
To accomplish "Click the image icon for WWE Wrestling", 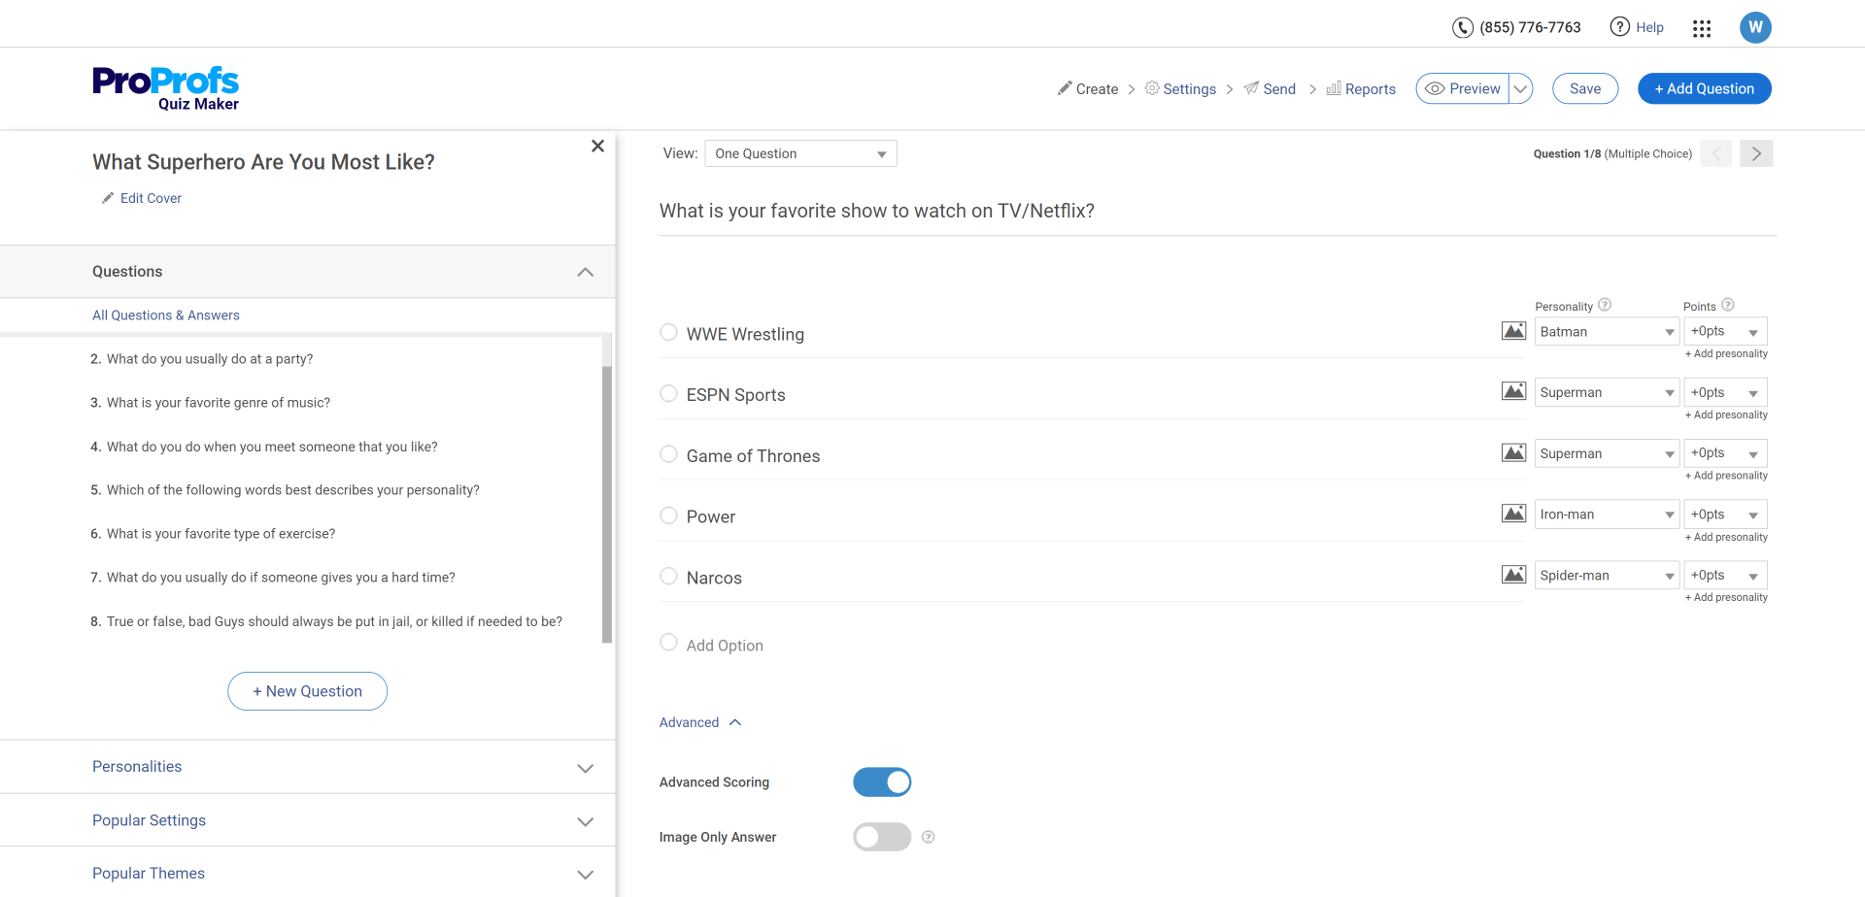I will (x=1513, y=331).
